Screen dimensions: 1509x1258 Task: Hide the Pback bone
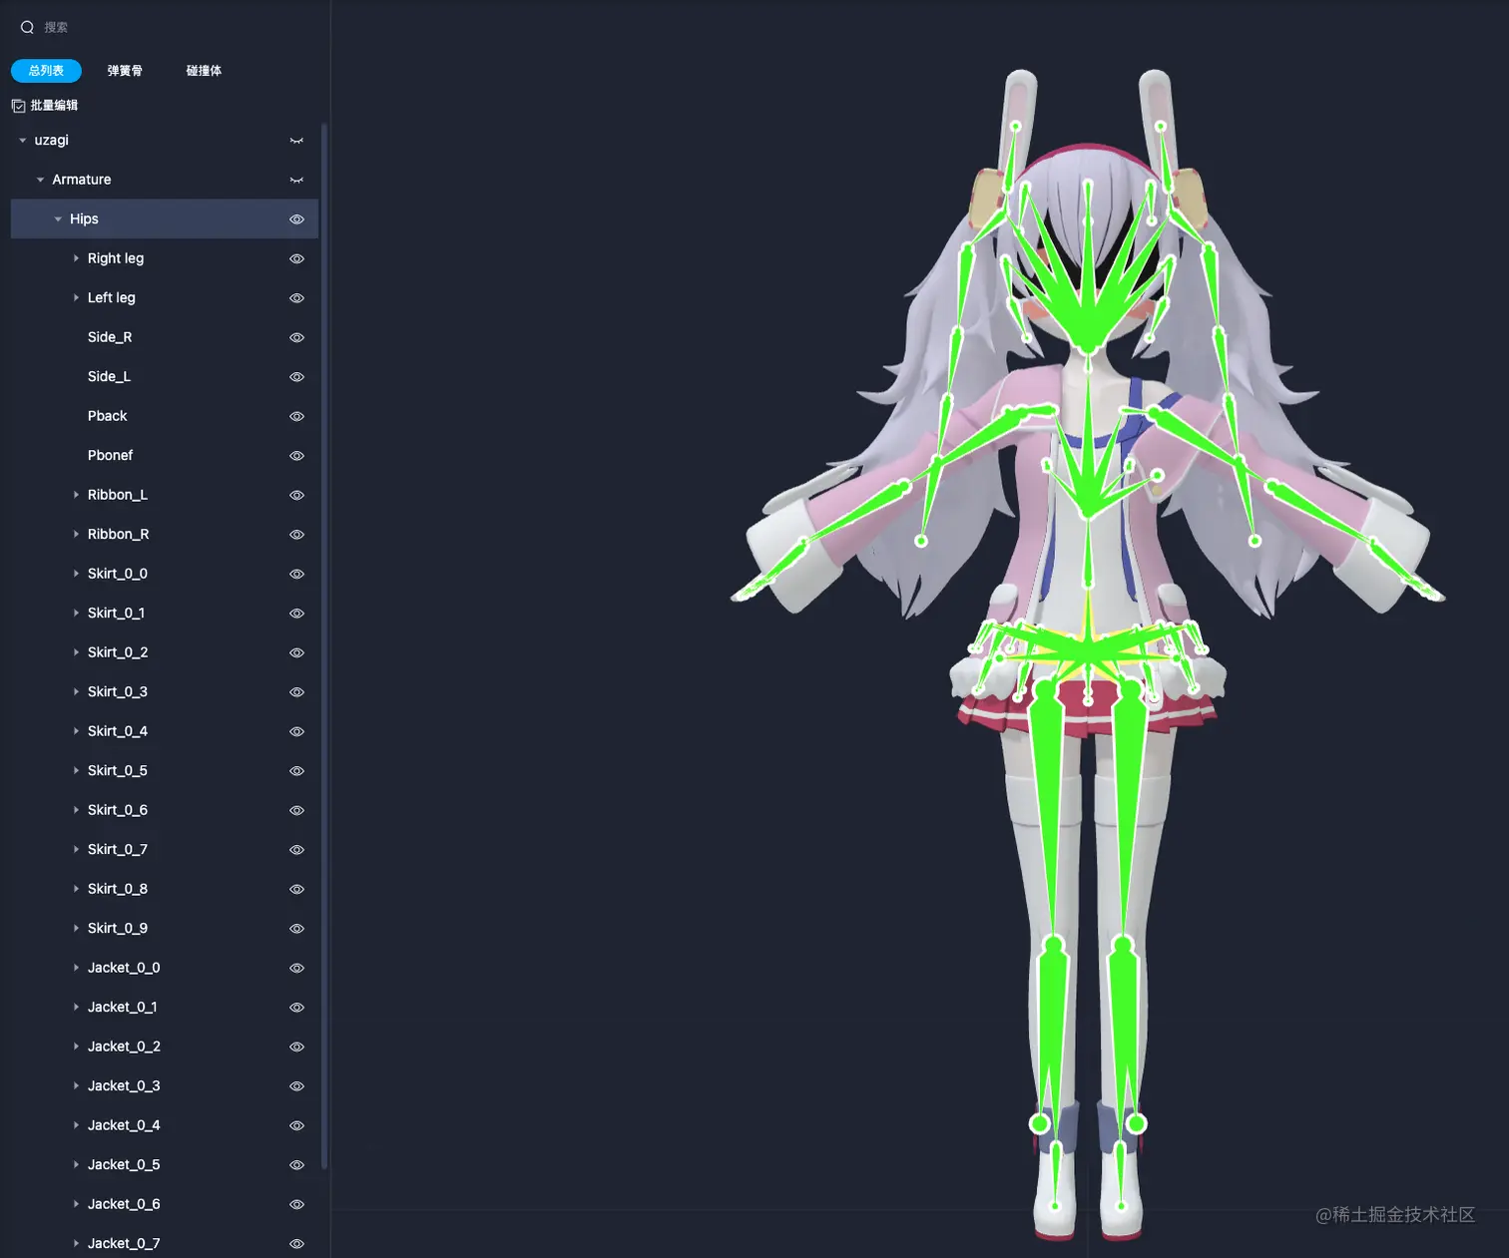[x=296, y=416]
